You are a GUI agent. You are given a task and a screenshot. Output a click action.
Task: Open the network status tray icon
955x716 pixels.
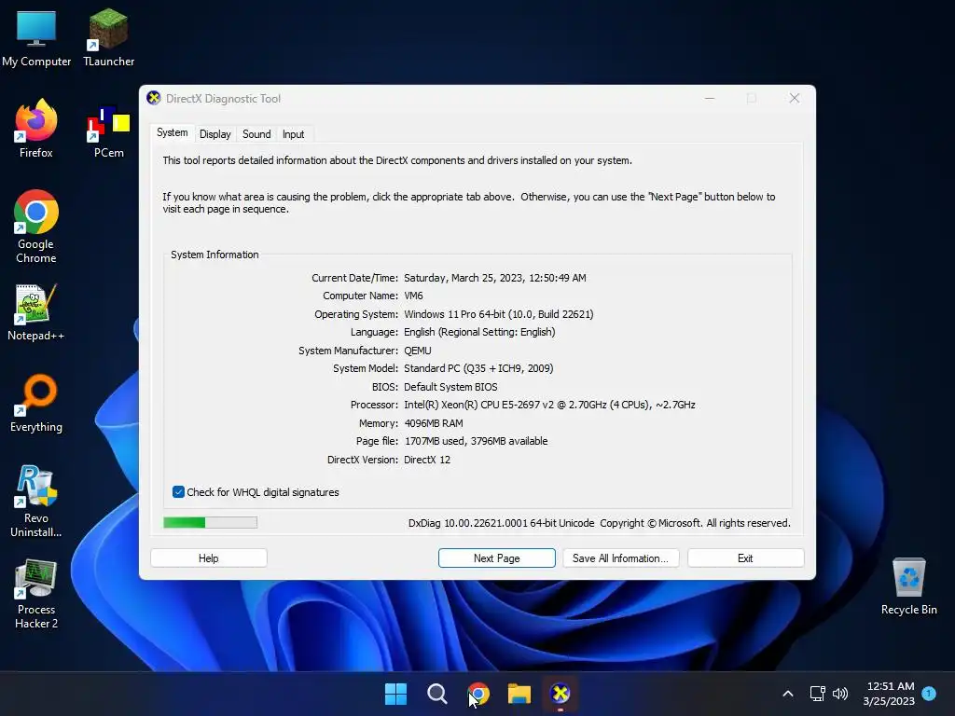(817, 694)
